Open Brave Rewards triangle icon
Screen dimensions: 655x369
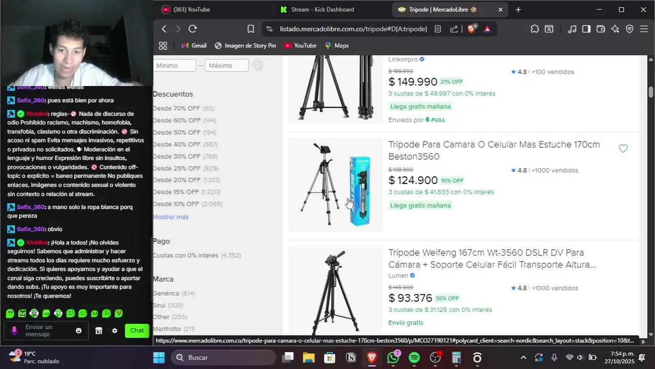(x=487, y=29)
